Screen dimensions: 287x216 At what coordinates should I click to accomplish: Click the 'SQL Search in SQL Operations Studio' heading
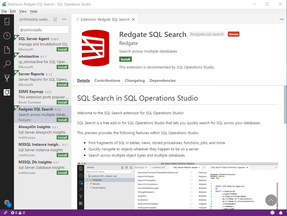pyautogui.click(x=138, y=98)
